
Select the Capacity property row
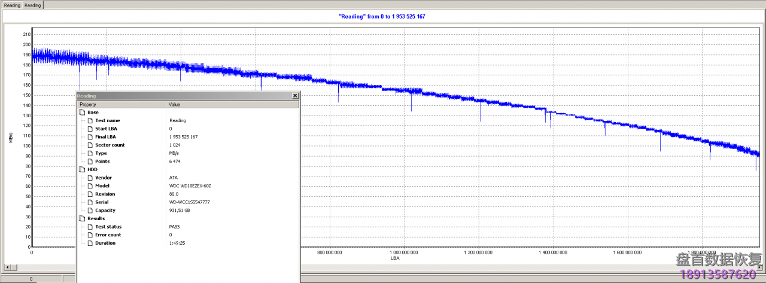[x=105, y=210]
